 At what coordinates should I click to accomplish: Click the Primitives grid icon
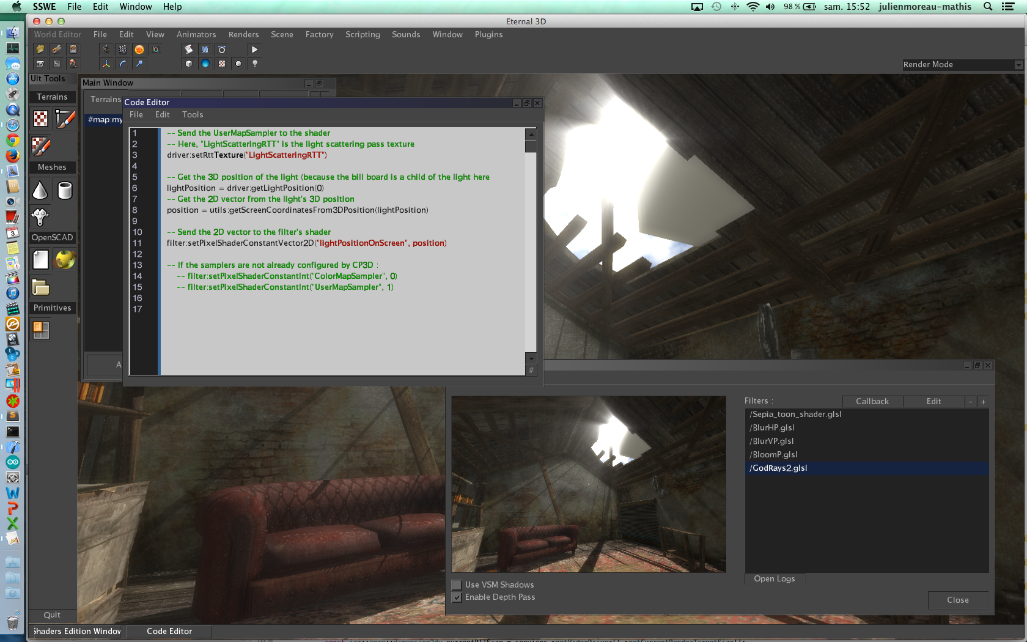tap(41, 330)
